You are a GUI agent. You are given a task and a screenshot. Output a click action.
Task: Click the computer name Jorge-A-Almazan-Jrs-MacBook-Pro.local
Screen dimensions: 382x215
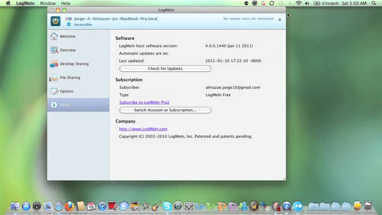115,19
